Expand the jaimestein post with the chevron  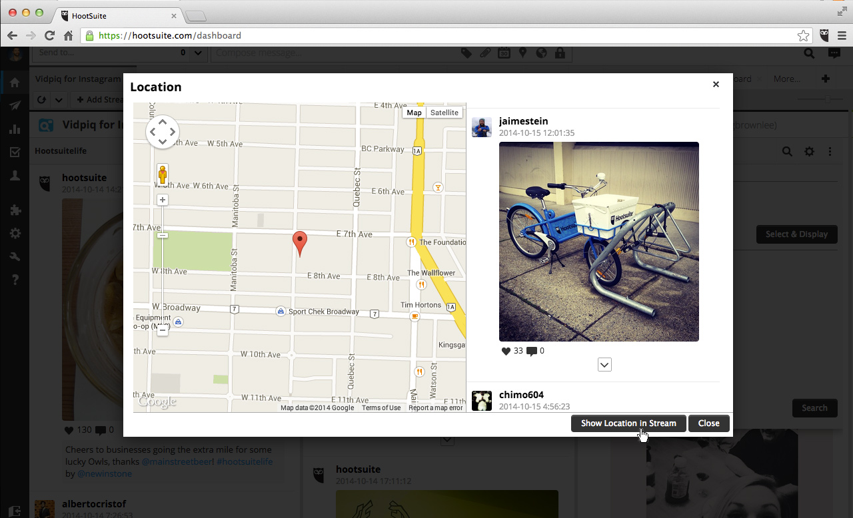604,364
